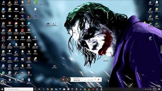Launch Epic Games Launcher shortcut
The image size is (162, 91).
[150, 10]
